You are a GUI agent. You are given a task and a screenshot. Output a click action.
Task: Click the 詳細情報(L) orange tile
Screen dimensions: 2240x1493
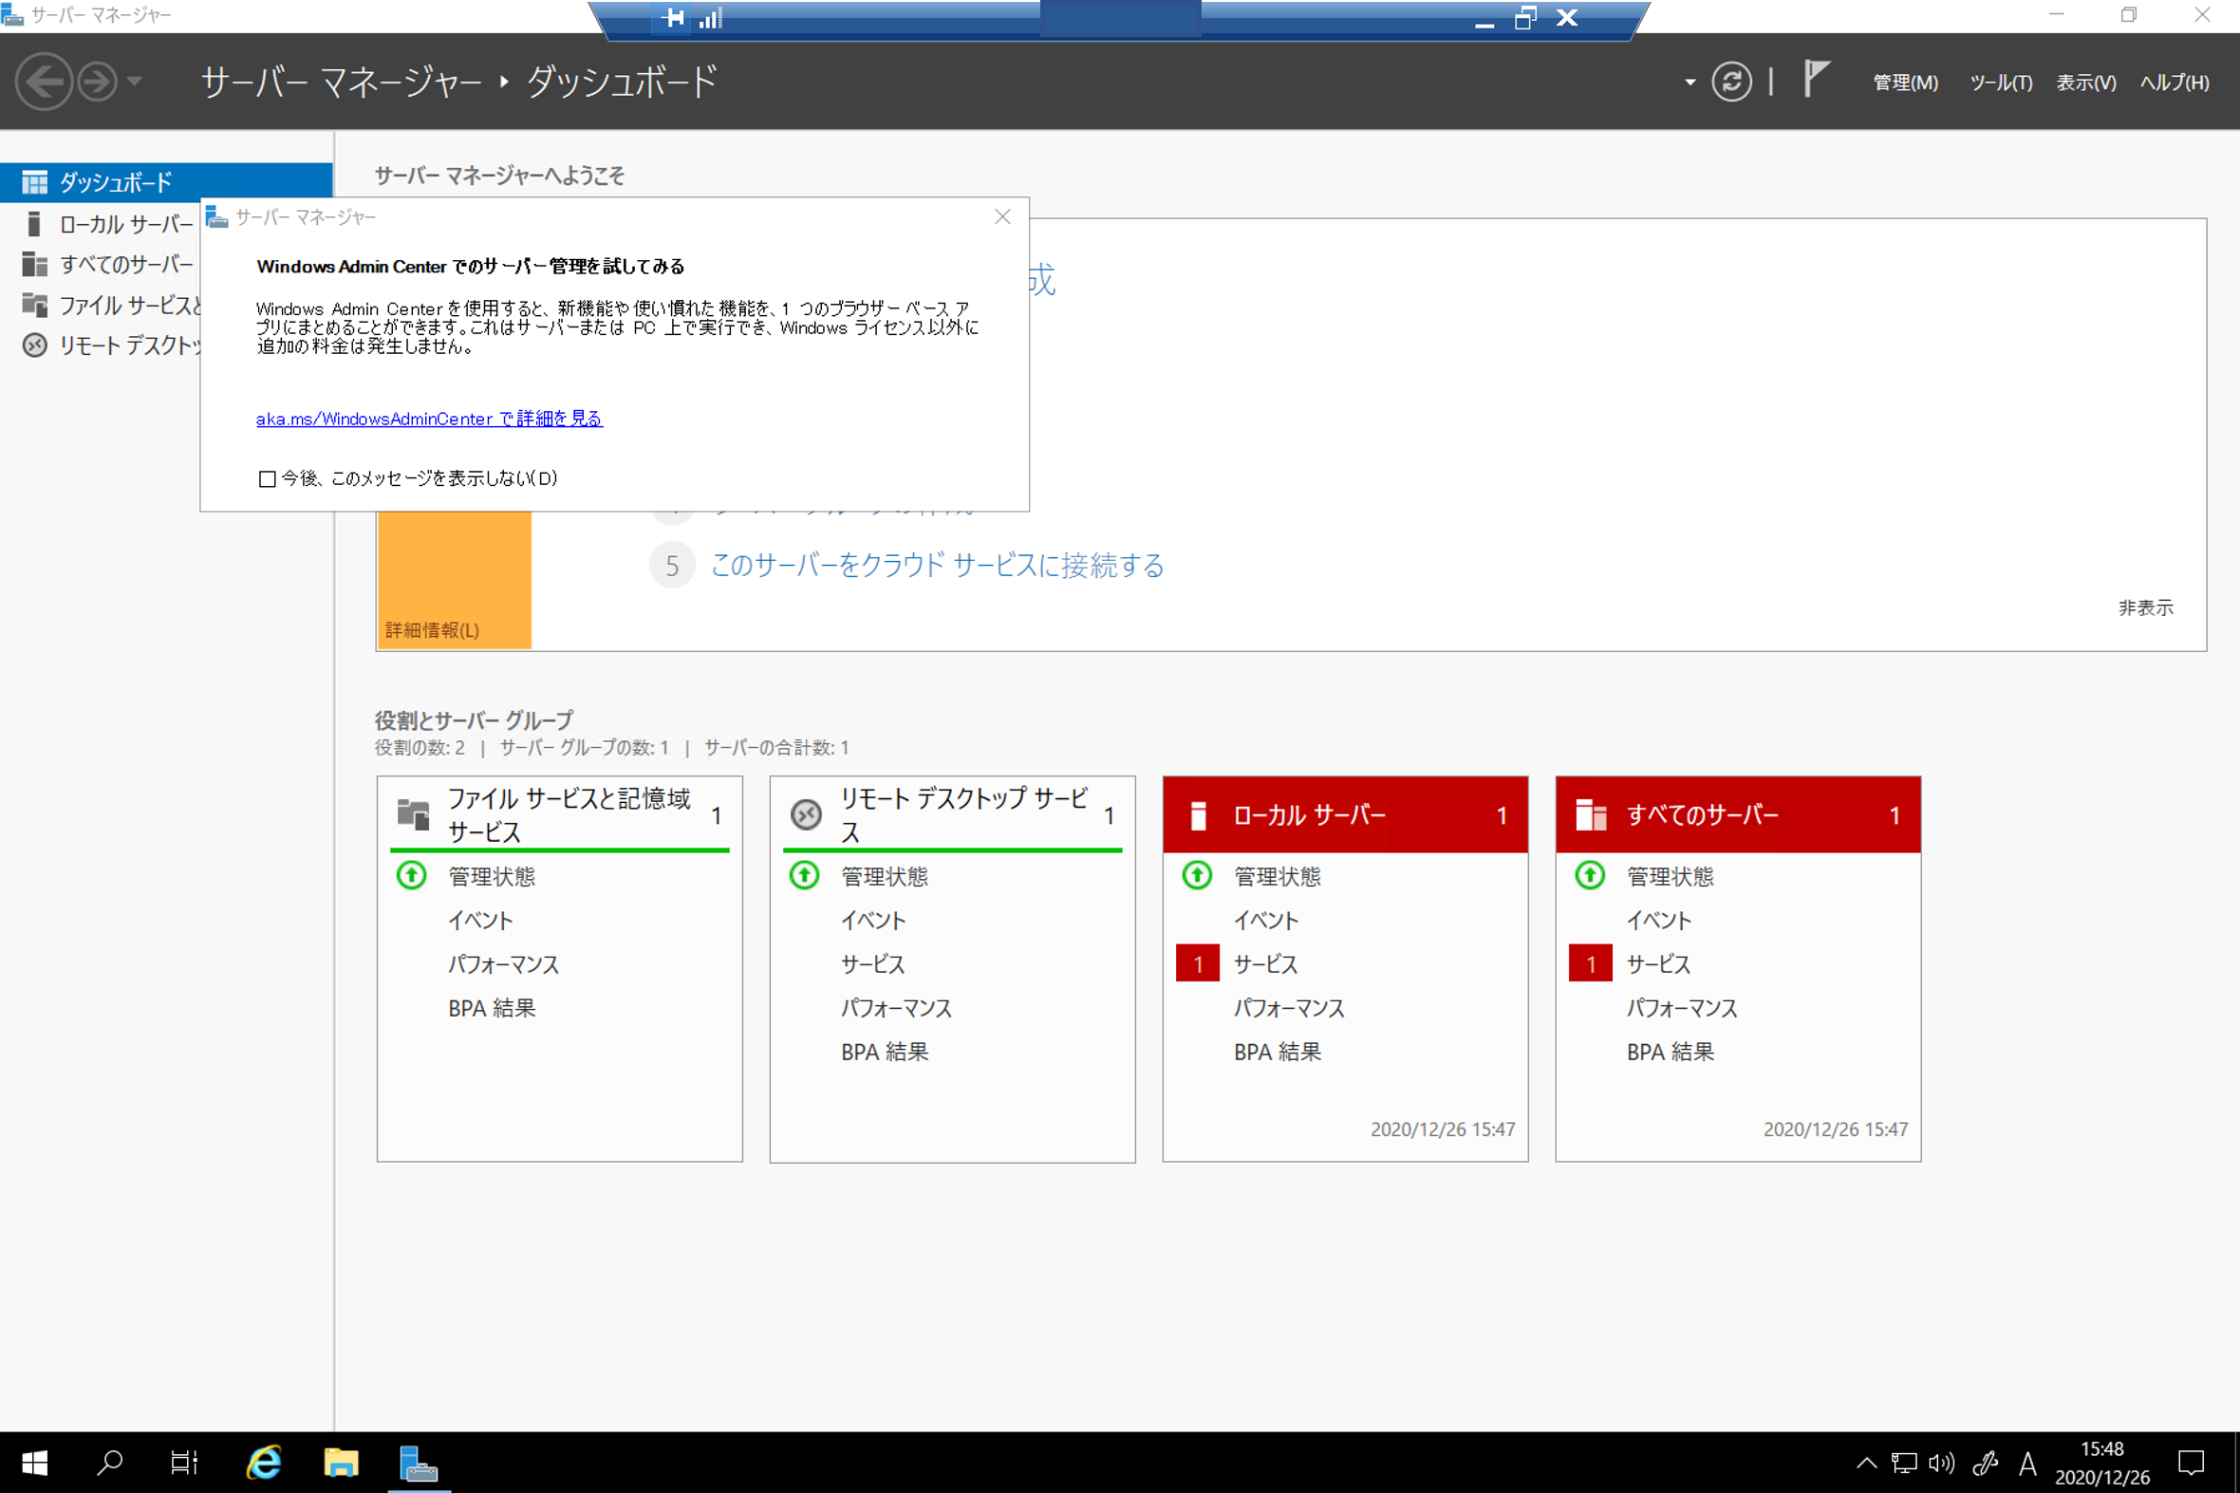[454, 580]
